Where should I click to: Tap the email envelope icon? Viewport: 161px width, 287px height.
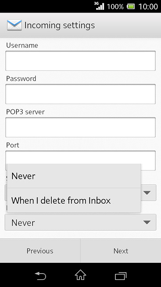click(x=14, y=25)
